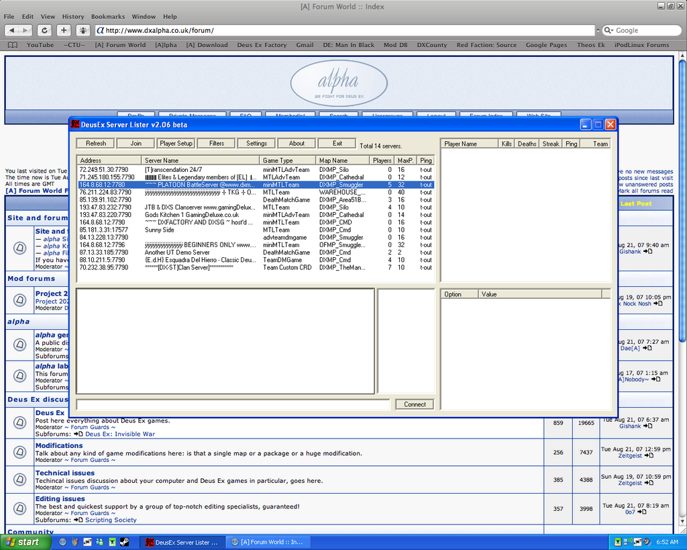The width and height of the screenshot is (687, 550).
Task: Sort servers by the Players column
Action: 382,161
